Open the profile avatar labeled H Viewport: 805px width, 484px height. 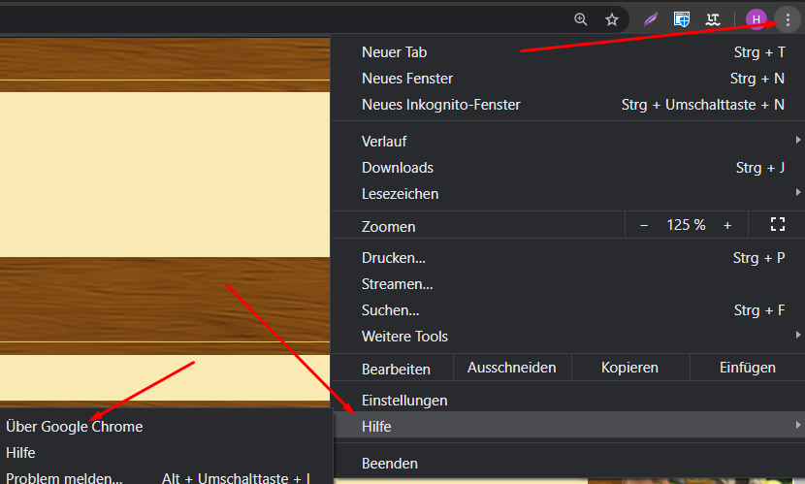(x=756, y=18)
